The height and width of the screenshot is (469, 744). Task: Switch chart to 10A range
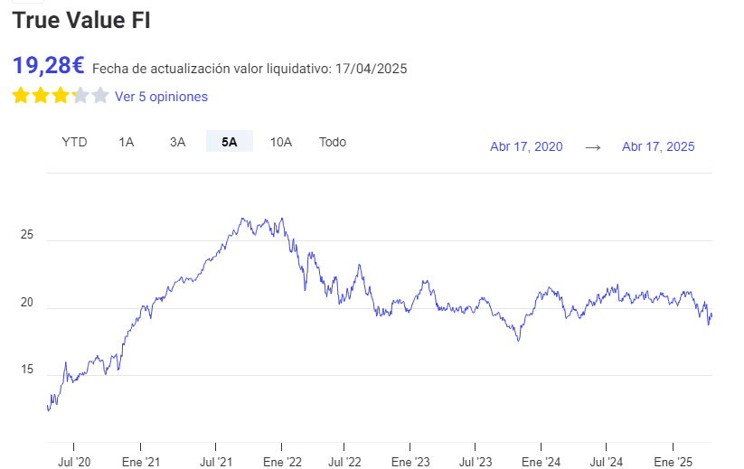pyautogui.click(x=281, y=142)
